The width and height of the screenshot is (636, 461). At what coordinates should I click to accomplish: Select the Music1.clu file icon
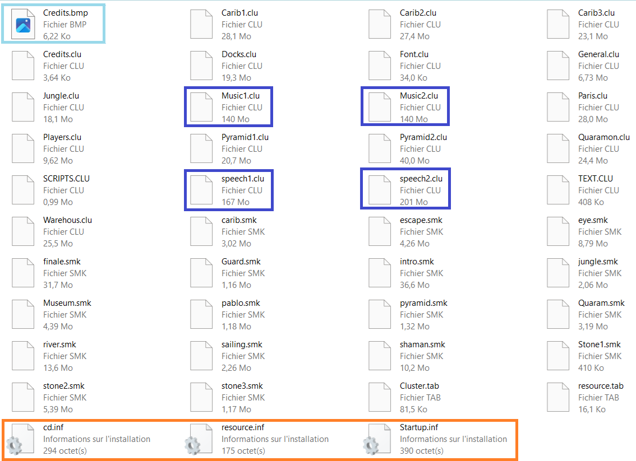[201, 107]
